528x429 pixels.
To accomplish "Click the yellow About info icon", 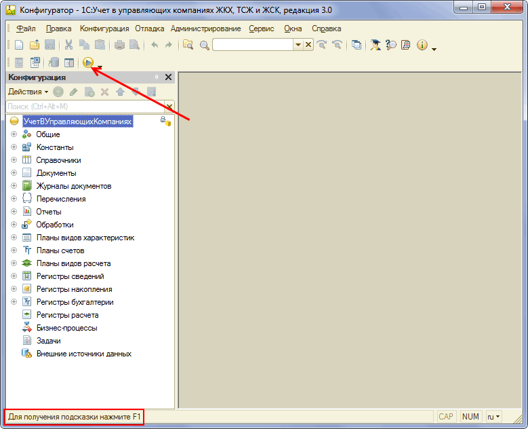I will point(422,45).
